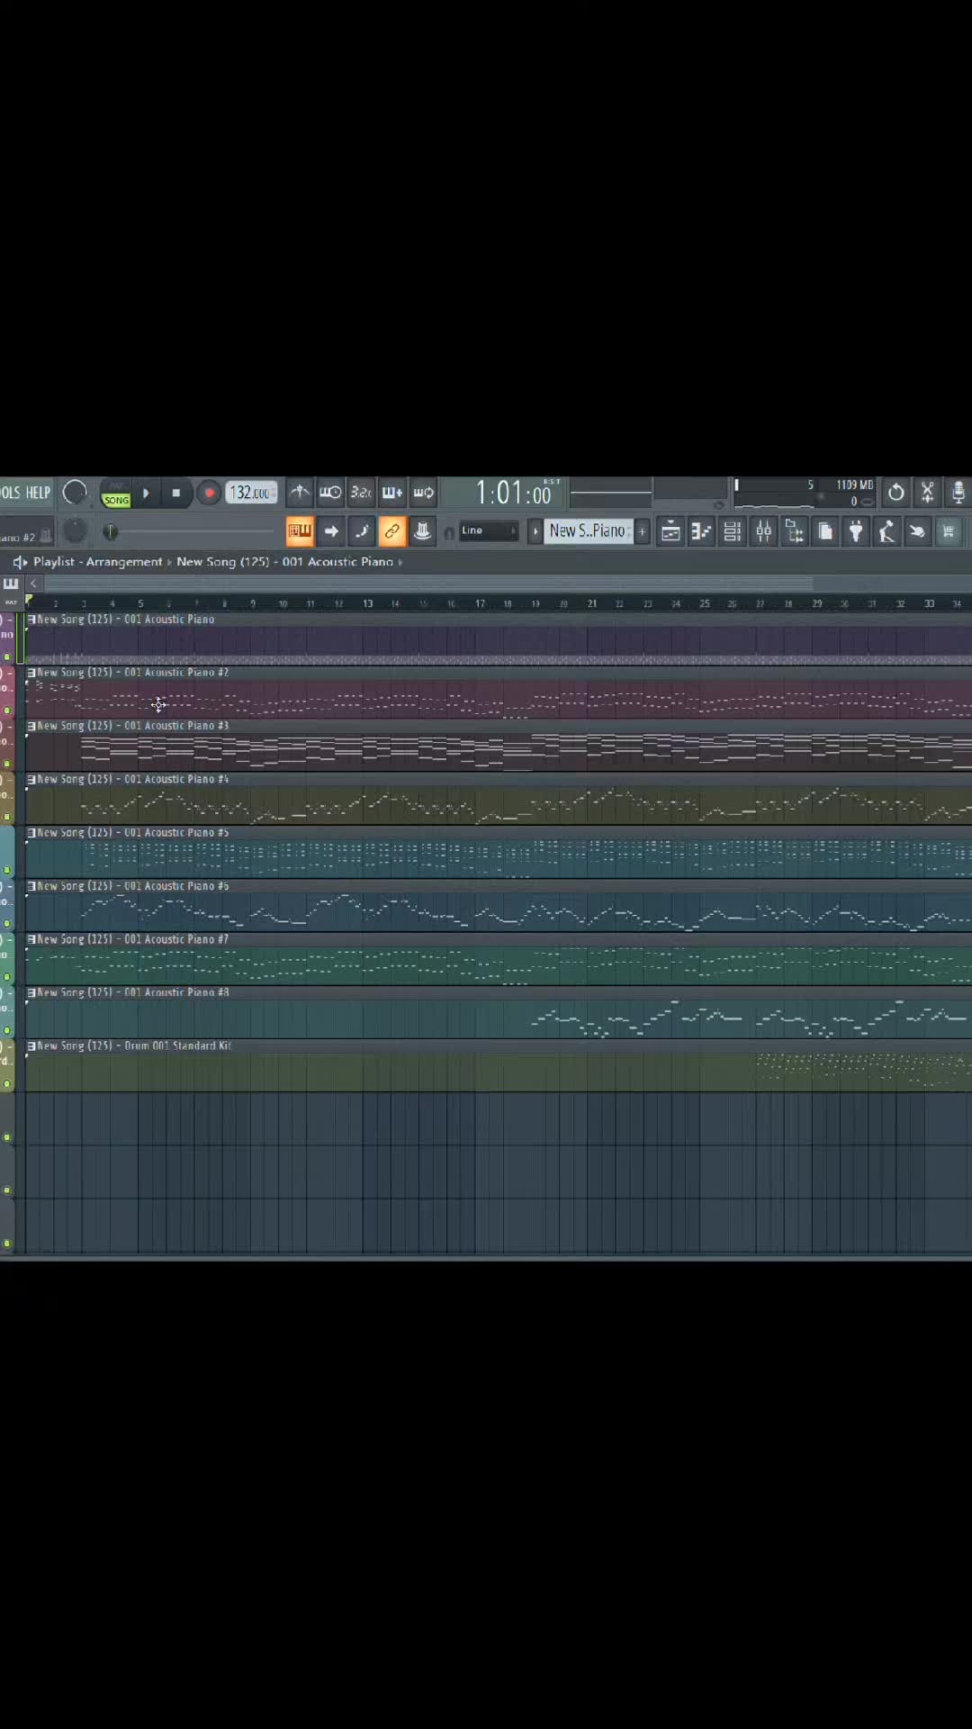Viewport: 972px width, 1729px height.
Task: Arm recording with the red record button
Action: click(x=209, y=493)
